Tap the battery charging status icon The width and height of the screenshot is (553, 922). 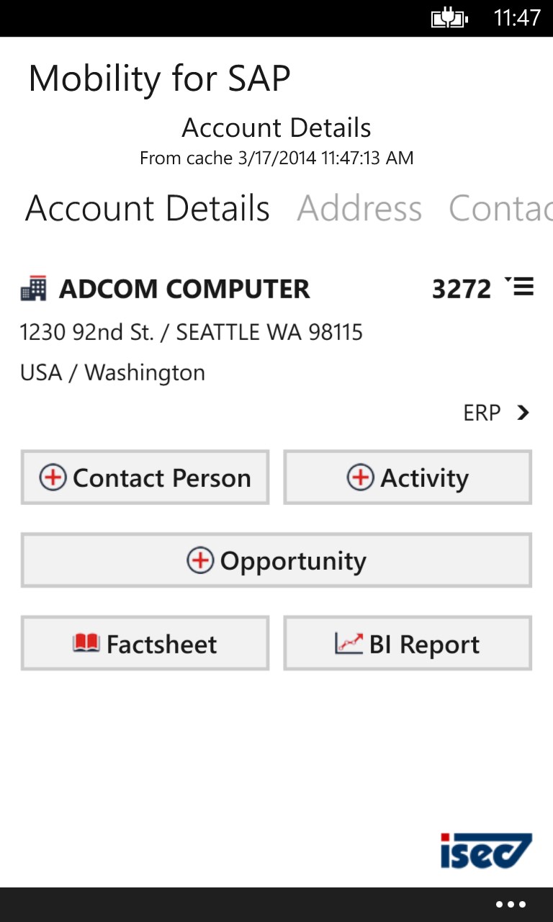pyautogui.click(x=449, y=18)
